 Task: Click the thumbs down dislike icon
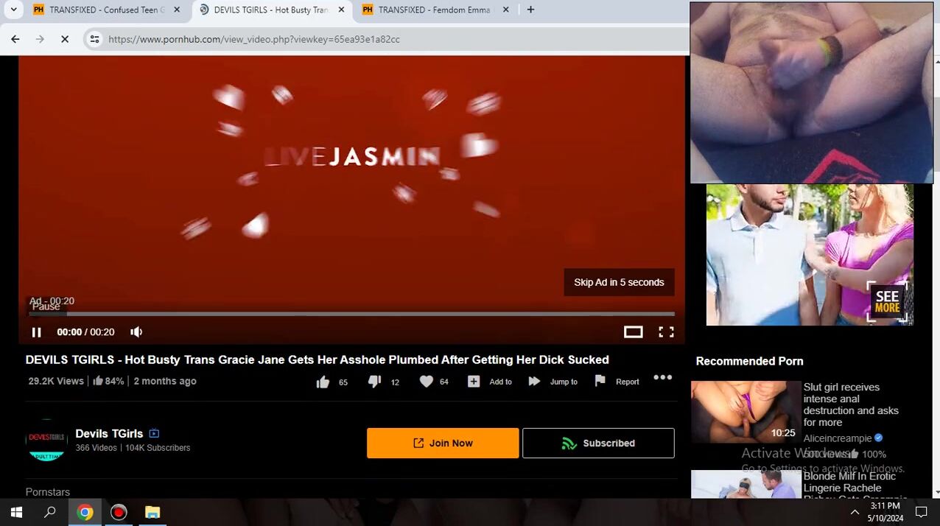point(374,382)
